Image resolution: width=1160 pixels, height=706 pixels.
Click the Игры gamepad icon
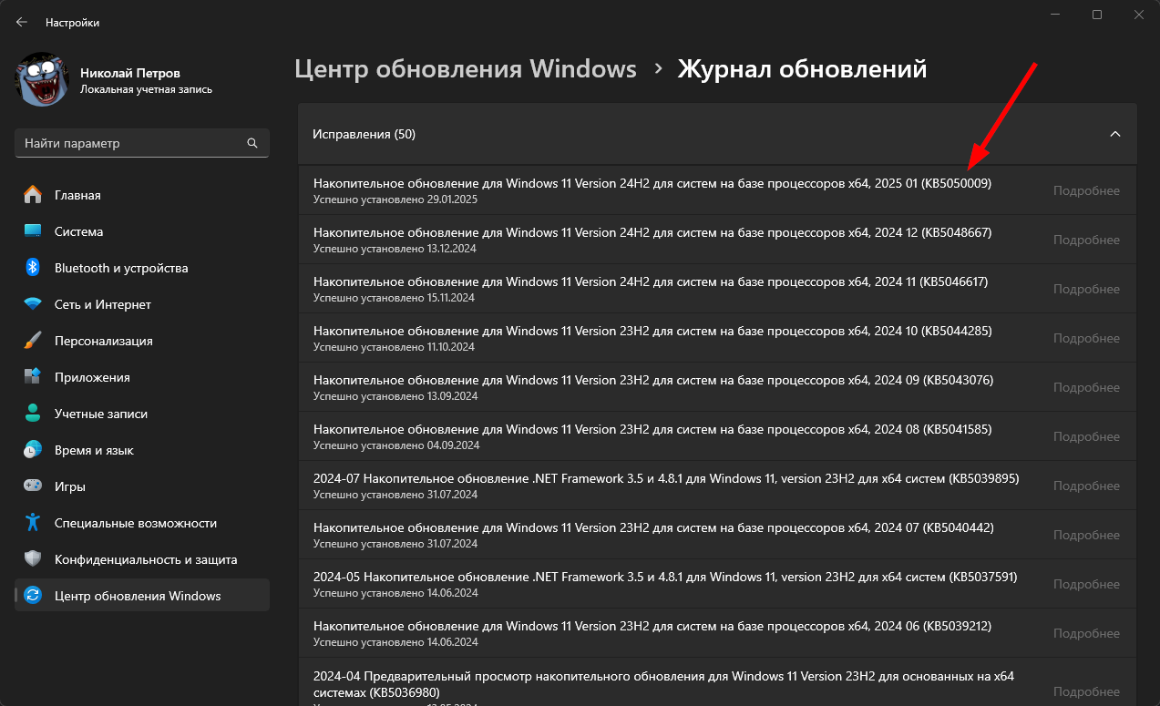tap(33, 486)
